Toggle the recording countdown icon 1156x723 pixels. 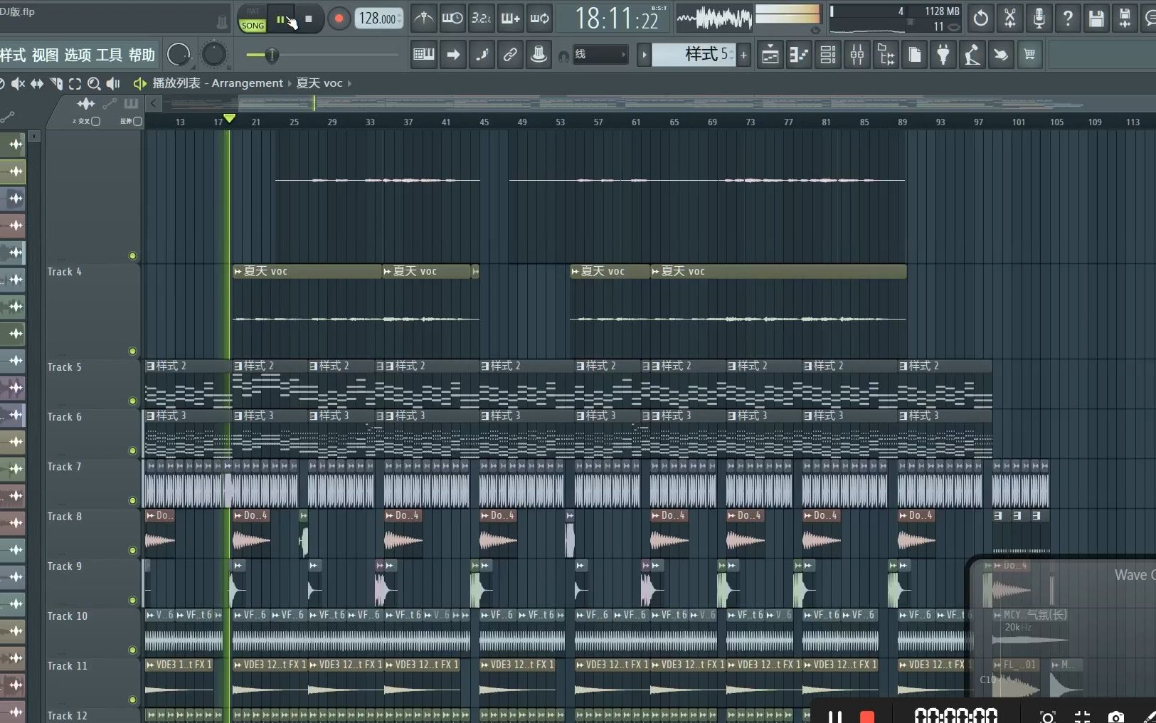pos(482,18)
